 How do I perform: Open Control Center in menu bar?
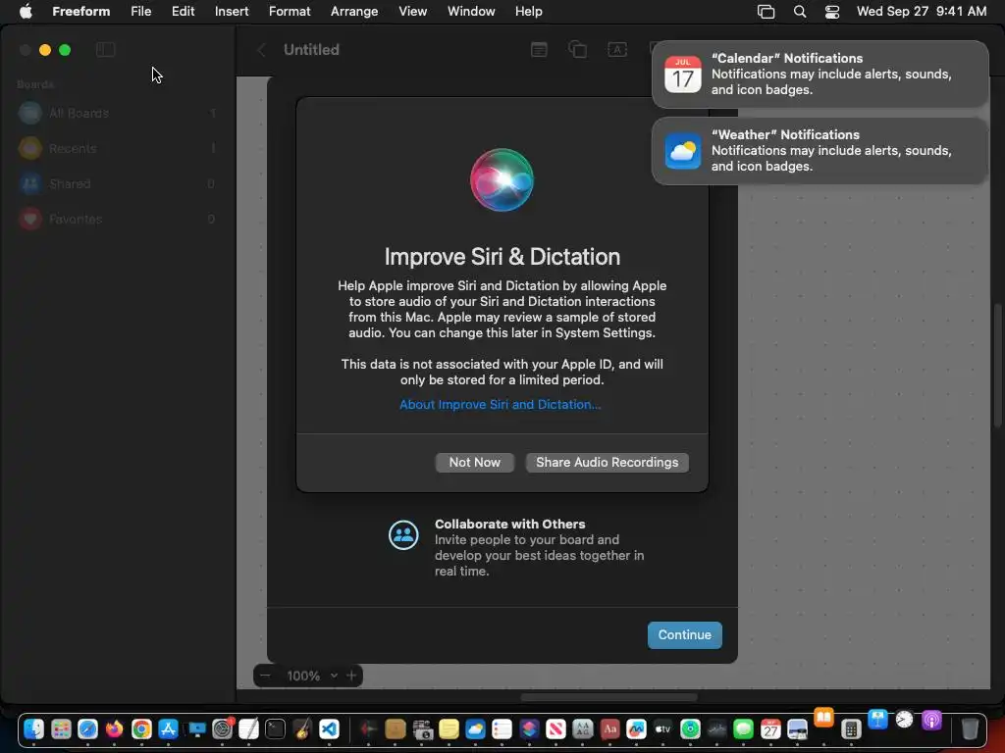pyautogui.click(x=832, y=12)
